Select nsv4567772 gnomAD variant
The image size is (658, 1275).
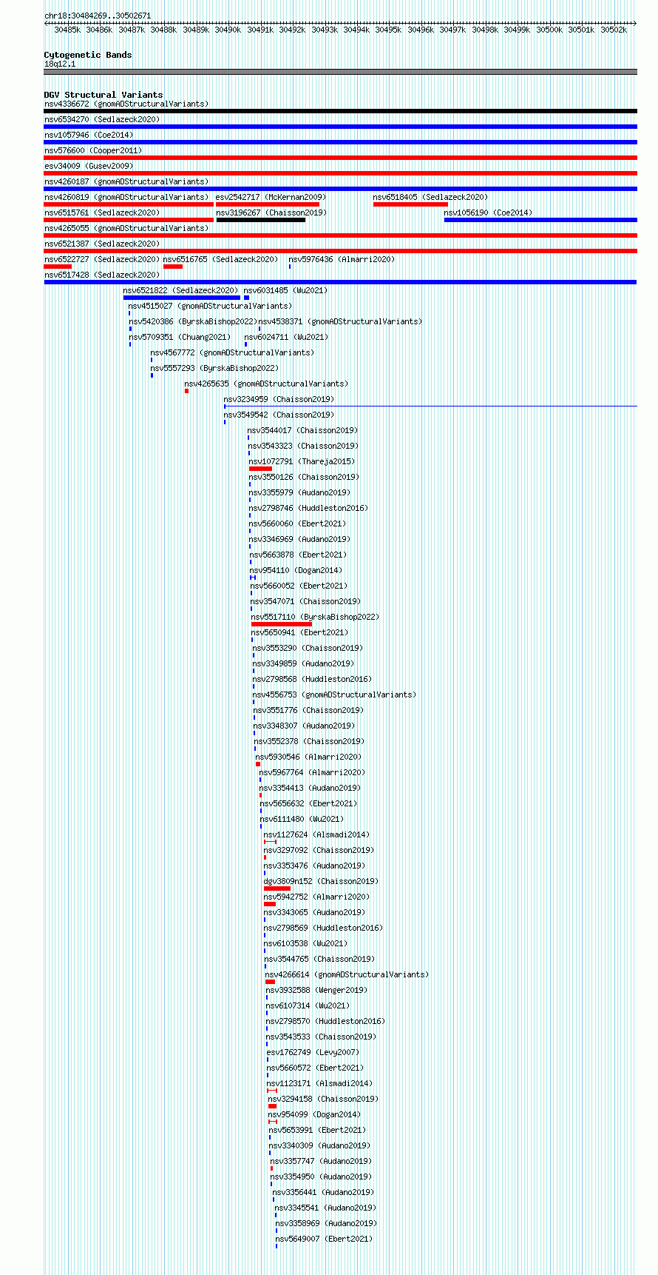pyautogui.click(x=233, y=352)
